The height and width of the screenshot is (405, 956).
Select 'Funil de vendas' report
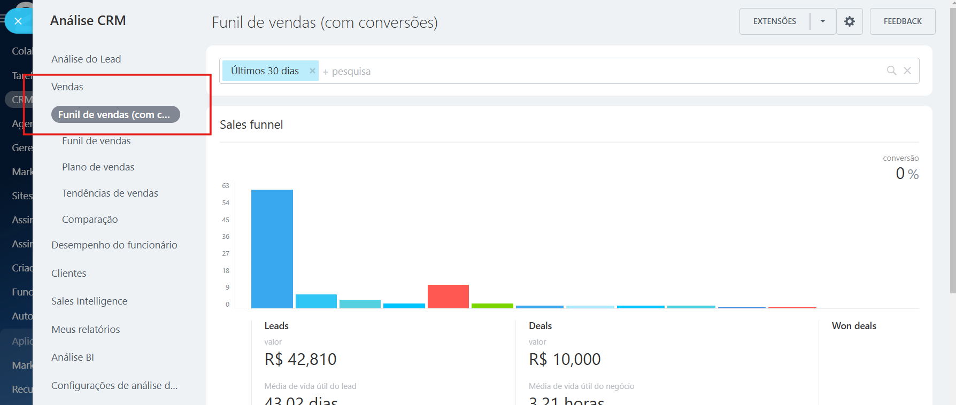[x=96, y=141]
